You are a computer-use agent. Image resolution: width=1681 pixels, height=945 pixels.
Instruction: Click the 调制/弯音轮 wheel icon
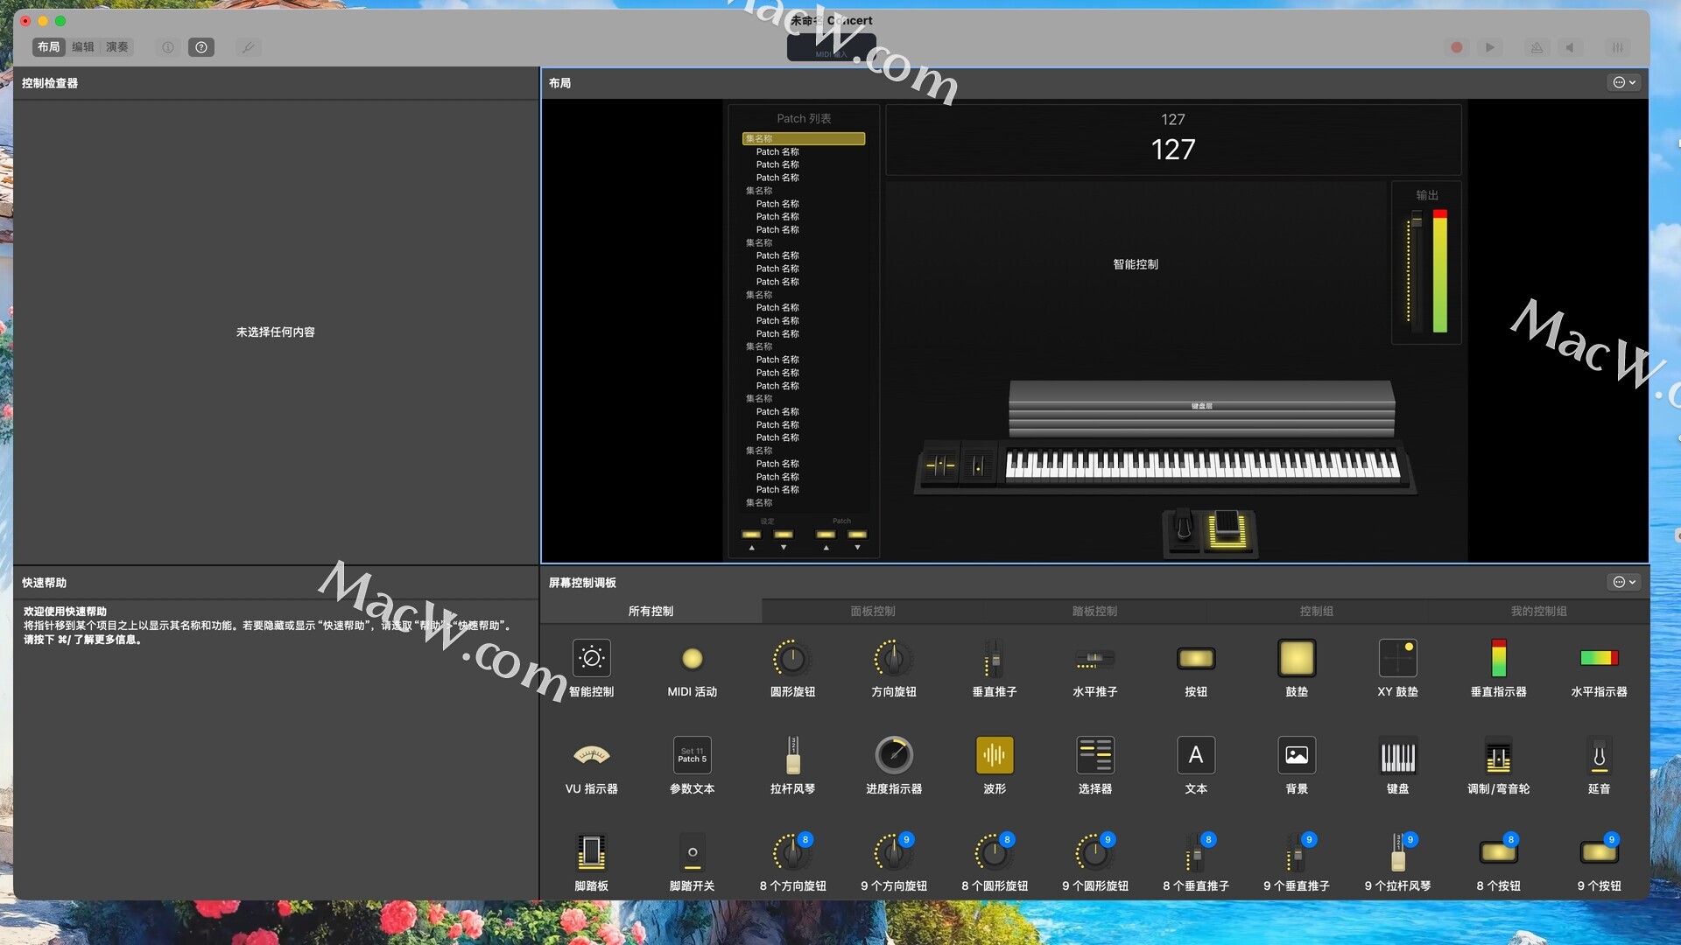coord(1498,755)
